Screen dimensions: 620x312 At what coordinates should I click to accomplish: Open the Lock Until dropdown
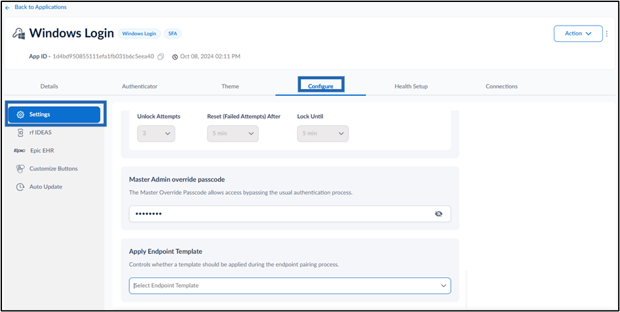(x=323, y=134)
